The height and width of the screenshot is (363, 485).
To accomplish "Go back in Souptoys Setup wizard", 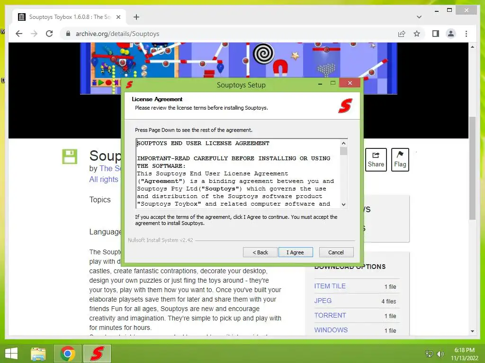I will [260, 252].
